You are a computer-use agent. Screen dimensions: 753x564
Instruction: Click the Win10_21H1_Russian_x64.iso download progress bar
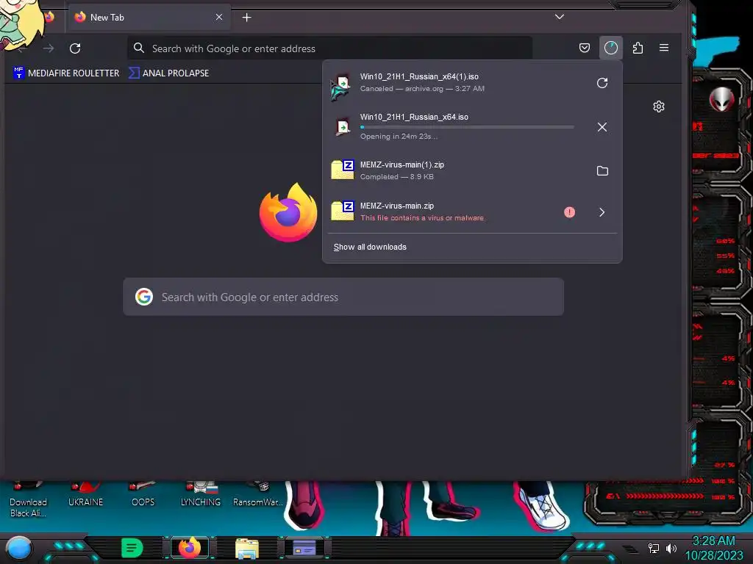tap(467, 127)
